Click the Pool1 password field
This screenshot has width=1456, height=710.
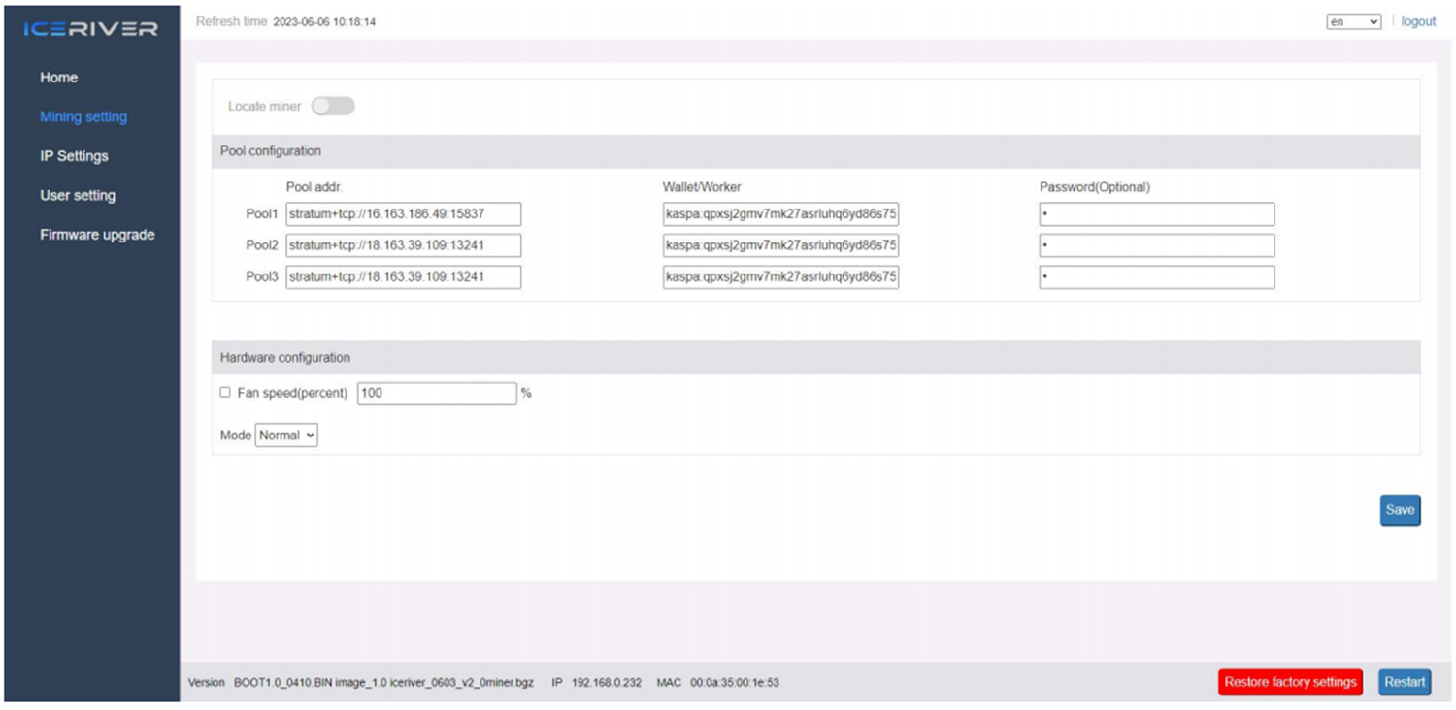pyautogui.click(x=1156, y=214)
